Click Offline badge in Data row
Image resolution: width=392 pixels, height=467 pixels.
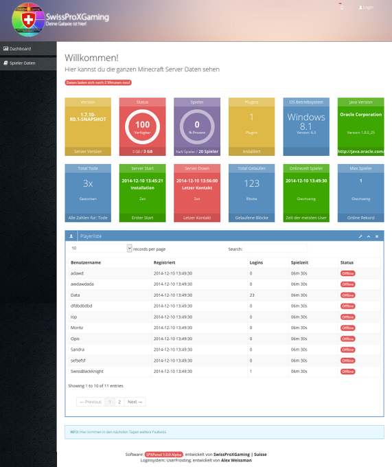347,295
